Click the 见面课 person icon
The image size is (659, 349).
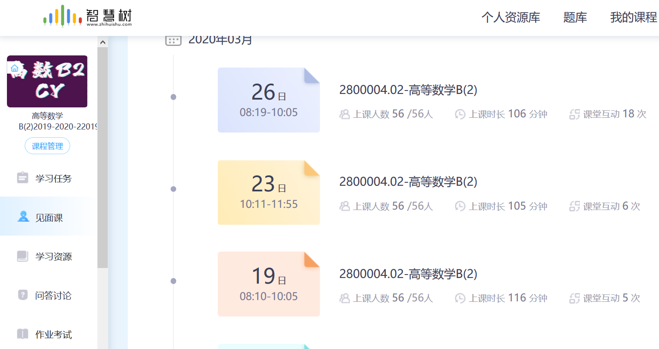pos(23,217)
